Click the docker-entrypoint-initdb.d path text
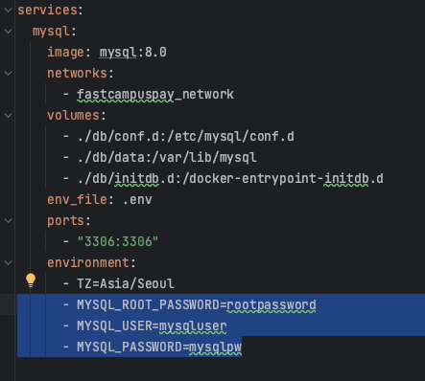This screenshot has height=381, width=425. pyautogui.click(x=287, y=179)
